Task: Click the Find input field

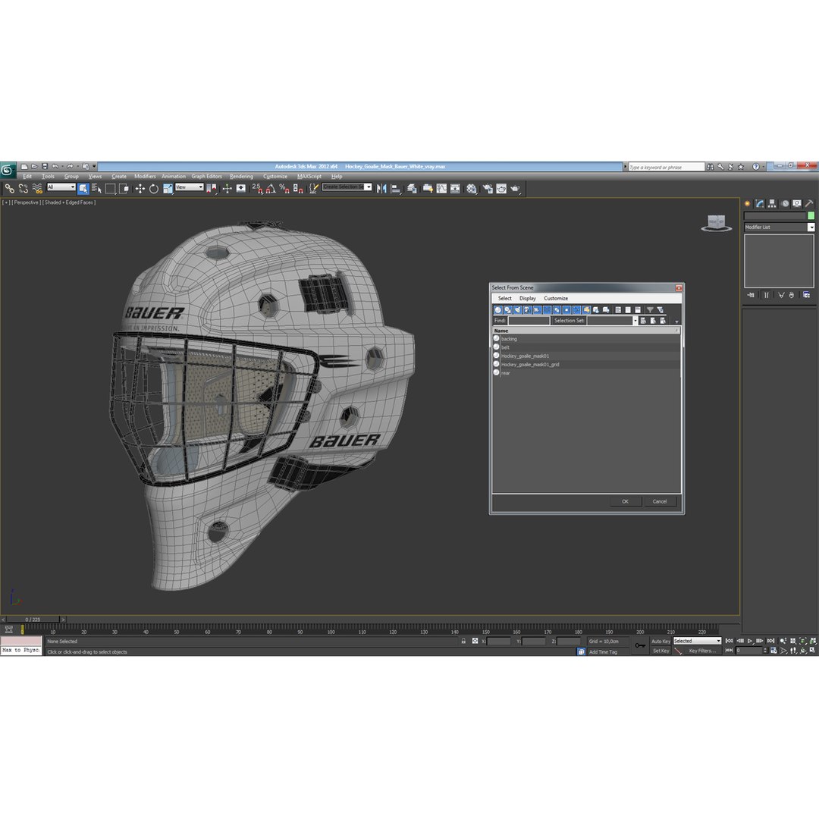Action: pos(529,321)
